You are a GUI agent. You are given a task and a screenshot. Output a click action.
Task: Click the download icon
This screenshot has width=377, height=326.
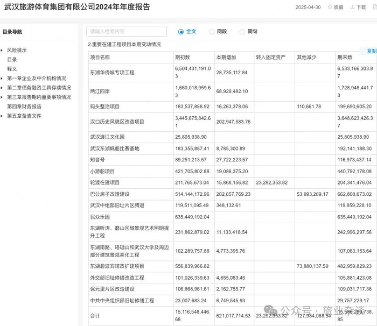coord(352,7)
